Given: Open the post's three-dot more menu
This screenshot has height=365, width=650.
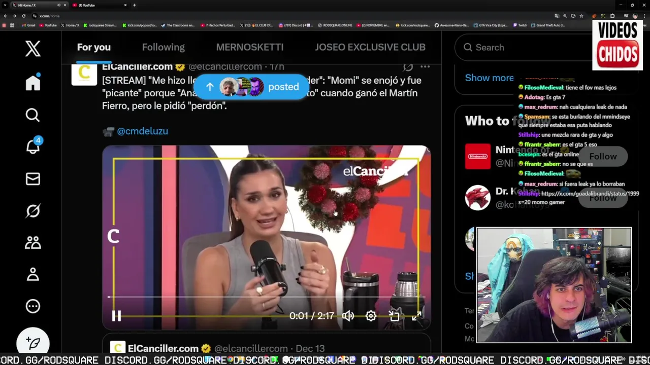Looking at the screenshot, I should [x=425, y=66].
